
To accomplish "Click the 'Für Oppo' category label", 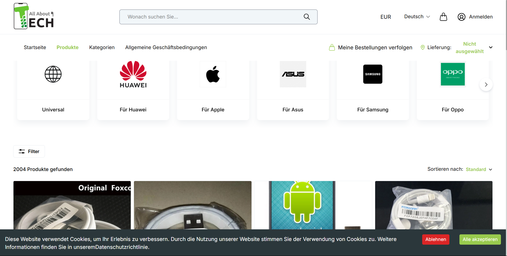I will point(453,110).
